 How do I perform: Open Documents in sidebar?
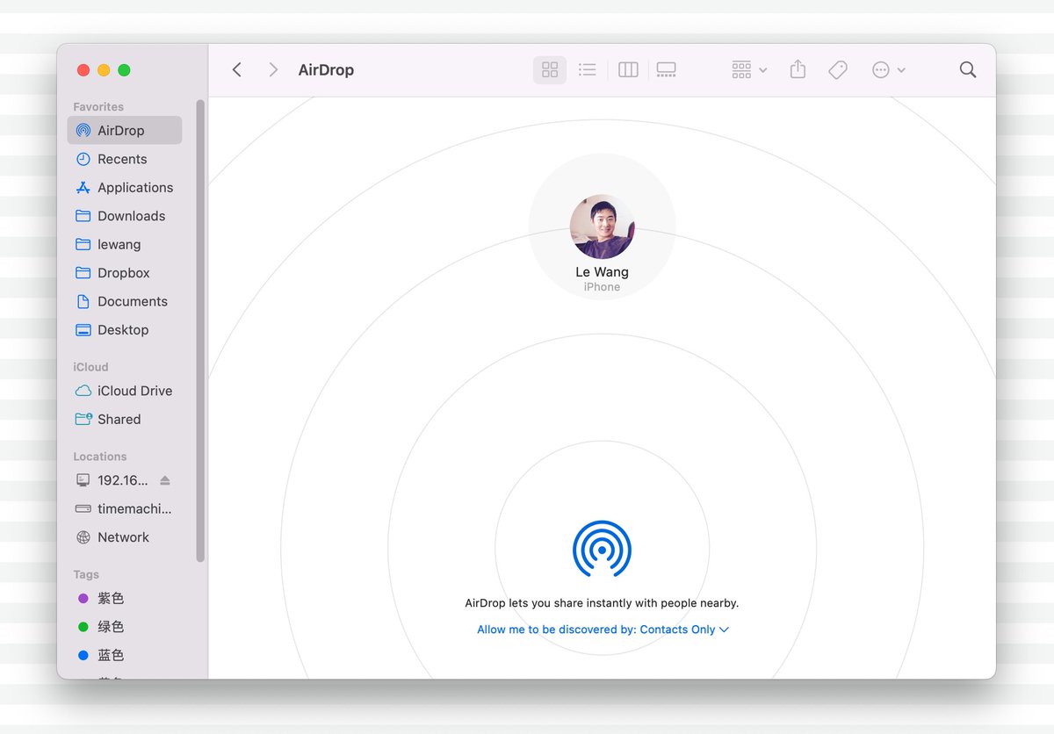pyautogui.click(x=125, y=301)
